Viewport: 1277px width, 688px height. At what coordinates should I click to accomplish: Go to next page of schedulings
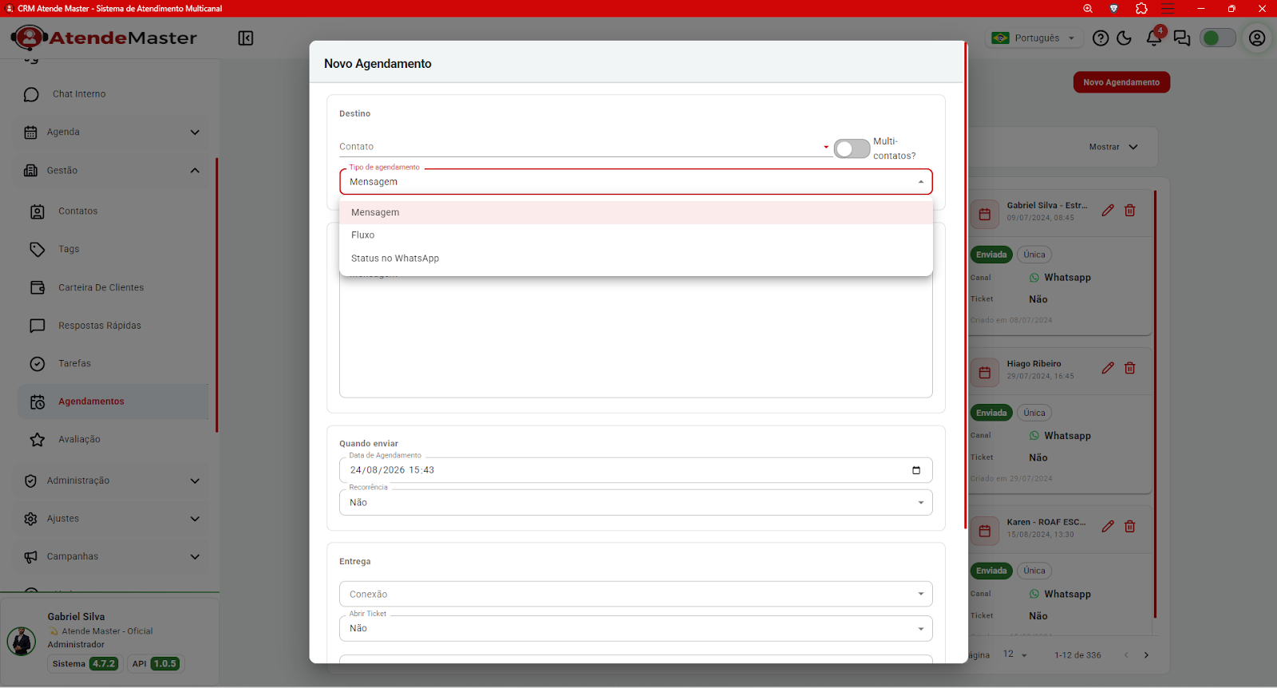(1146, 655)
